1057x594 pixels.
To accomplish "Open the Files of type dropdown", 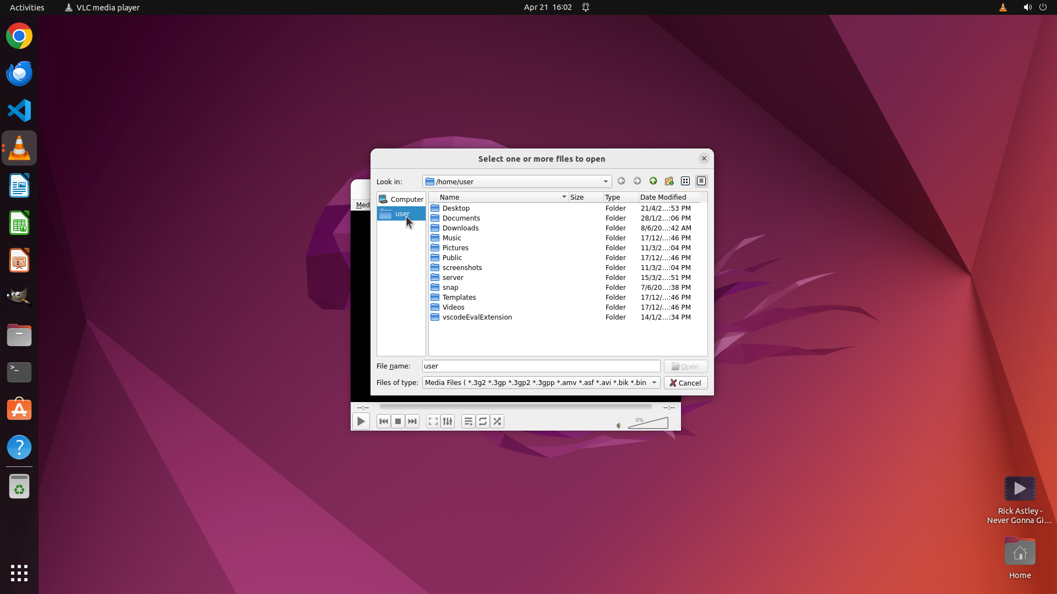I will click(x=654, y=383).
